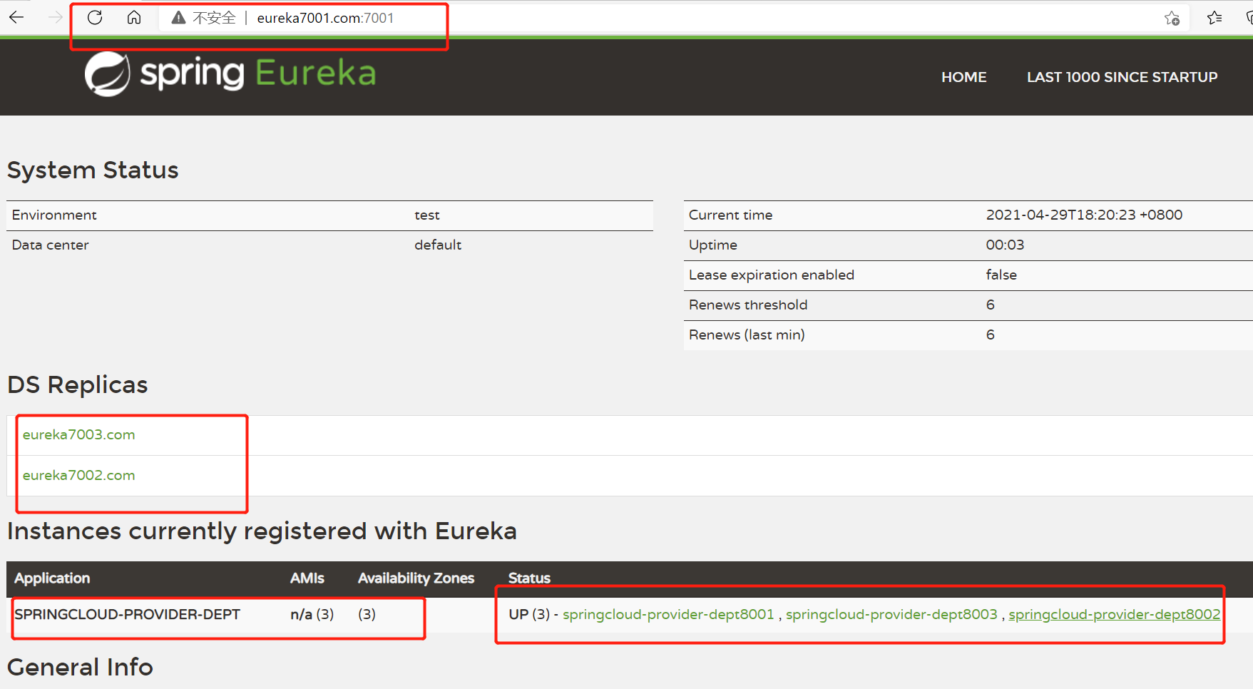Click the Status column header
The image size is (1253, 689).
(x=529, y=578)
